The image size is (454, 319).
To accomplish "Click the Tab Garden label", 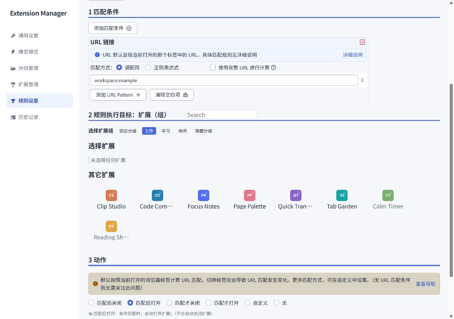I will pyautogui.click(x=342, y=206).
